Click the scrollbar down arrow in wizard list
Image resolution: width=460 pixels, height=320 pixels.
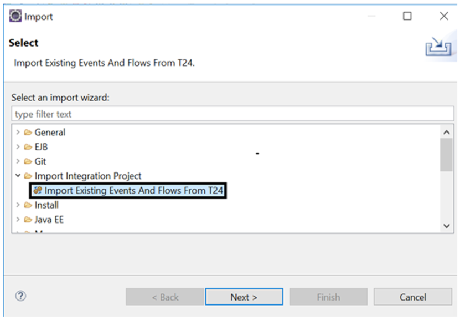point(446,226)
